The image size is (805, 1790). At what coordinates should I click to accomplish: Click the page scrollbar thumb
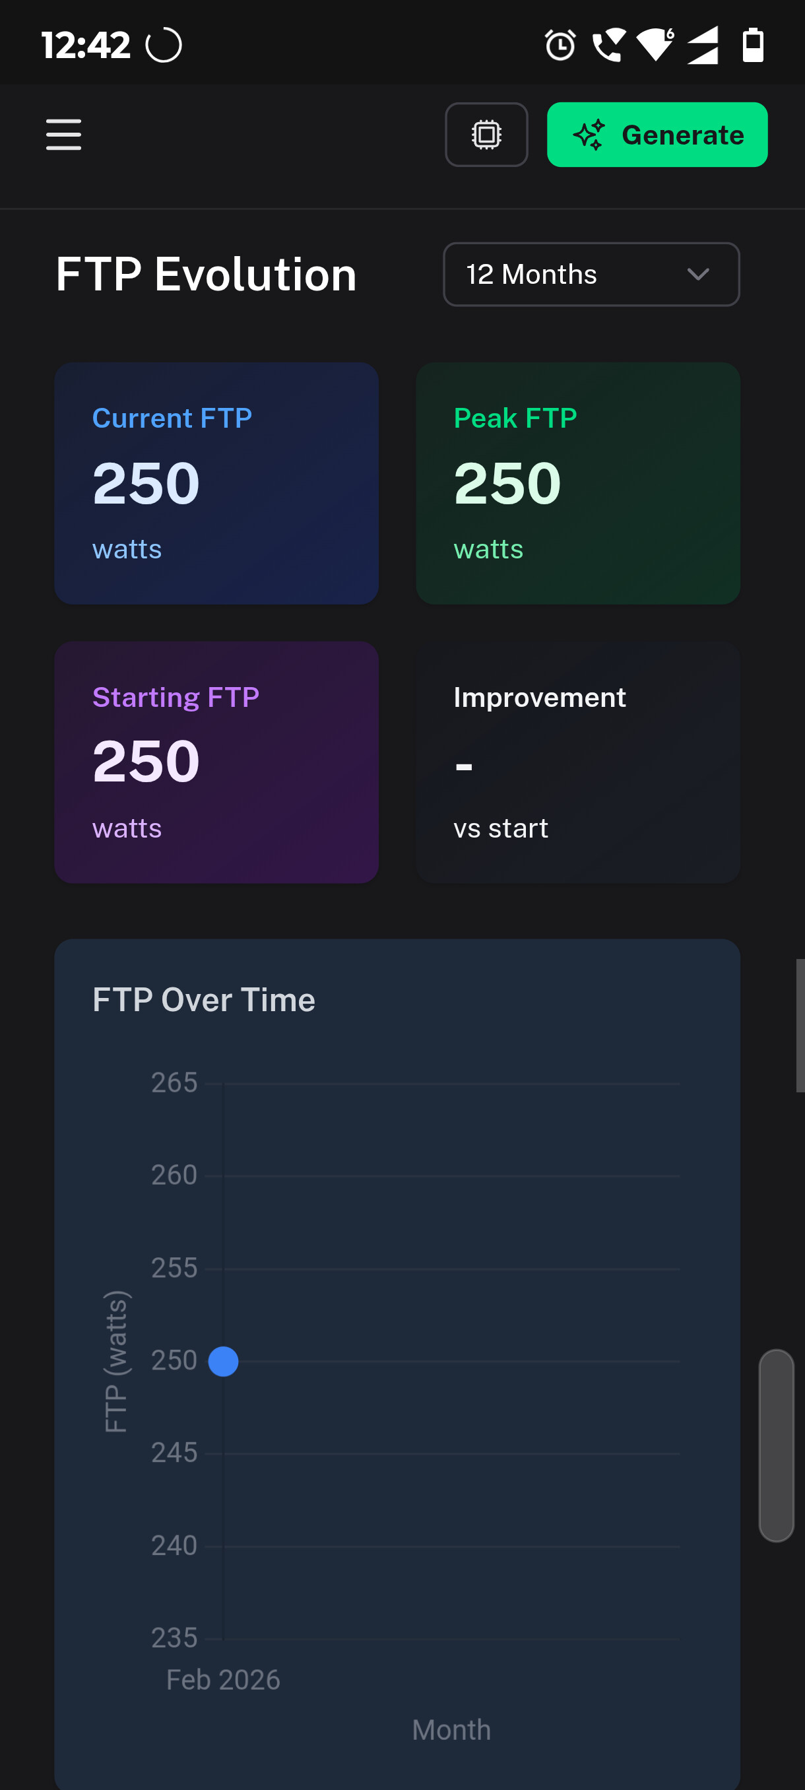click(x=776, y=1445)
